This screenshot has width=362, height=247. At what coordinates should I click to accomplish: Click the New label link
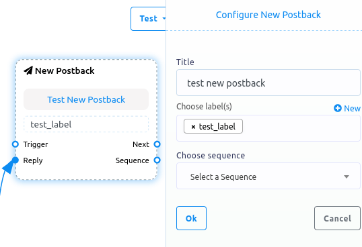pyautogui.click(x=347, y=108)
